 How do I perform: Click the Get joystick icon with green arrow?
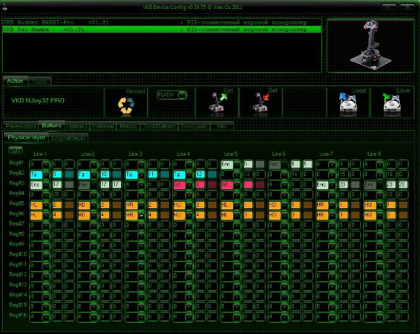point(218,104)
